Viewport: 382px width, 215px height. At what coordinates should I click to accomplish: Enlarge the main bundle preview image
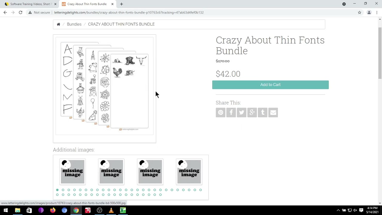(x=104, y=86)
